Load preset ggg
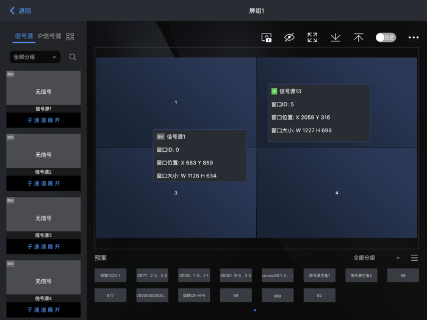 point(278,295)
